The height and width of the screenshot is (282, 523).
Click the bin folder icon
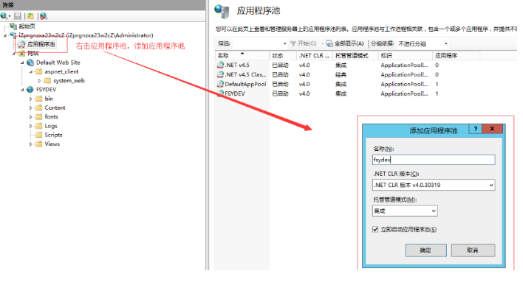tap(39, 99)
